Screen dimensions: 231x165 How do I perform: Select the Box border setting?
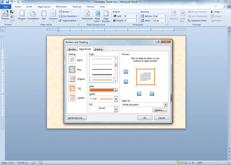(72, 69)
